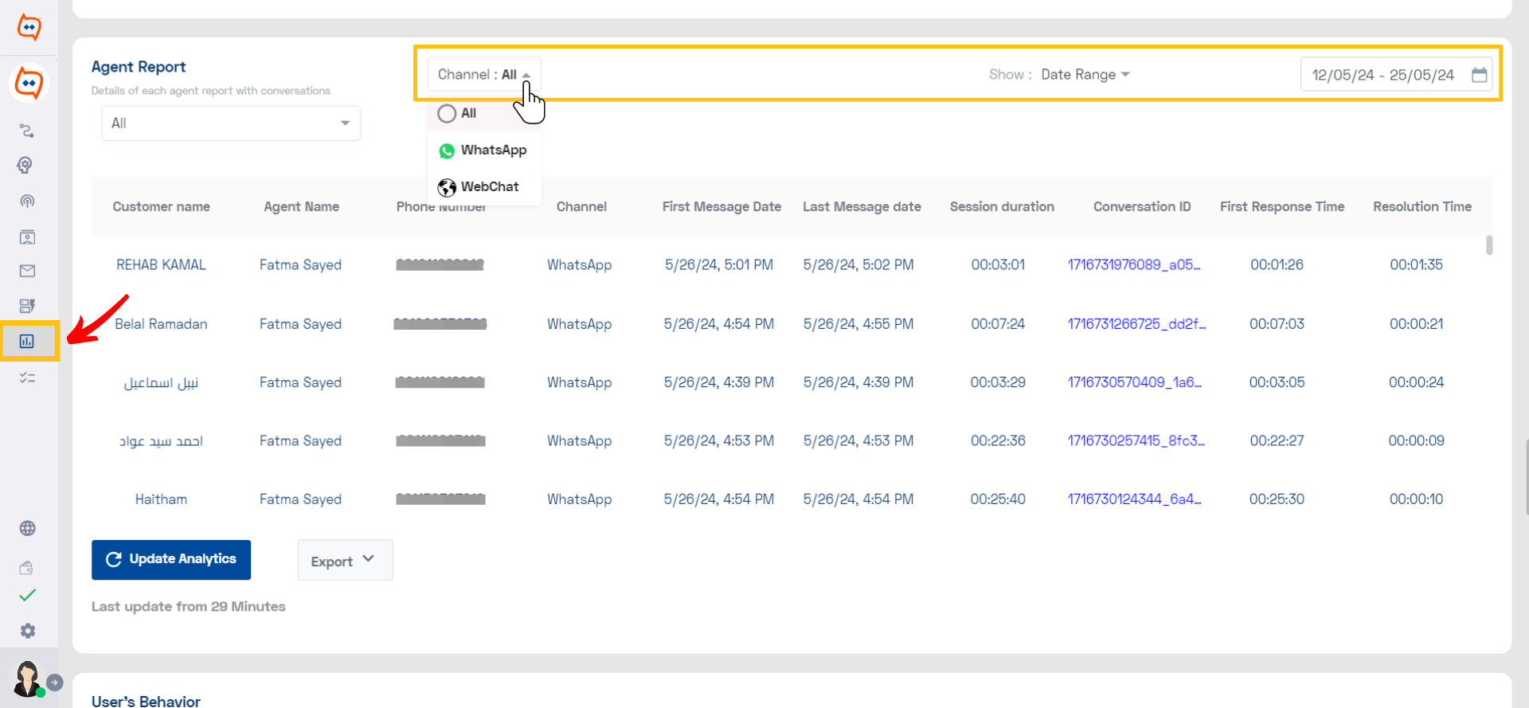Open conversation 1716730570409_1a6 link
1529x708 pixels.
1134,382
